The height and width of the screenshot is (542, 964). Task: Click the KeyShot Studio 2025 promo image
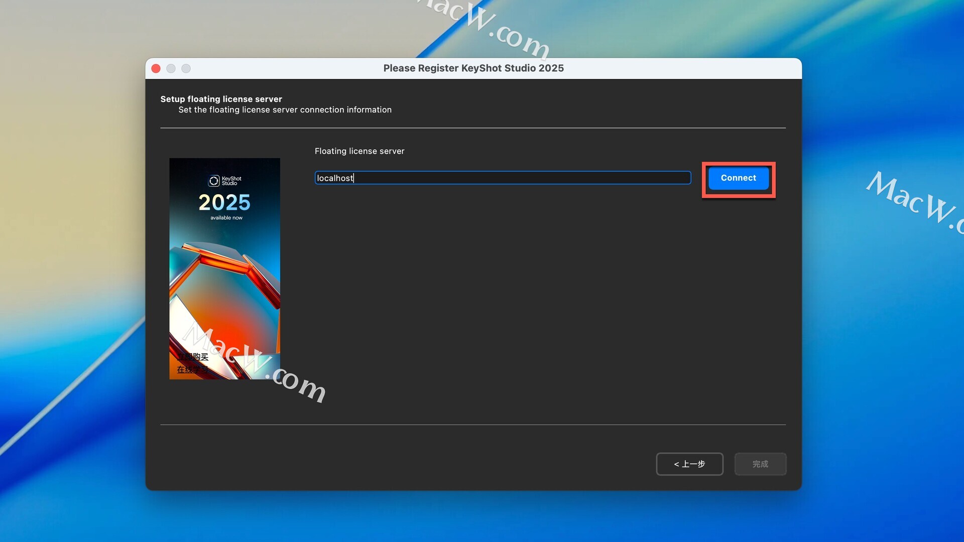[x=224, y=268]
